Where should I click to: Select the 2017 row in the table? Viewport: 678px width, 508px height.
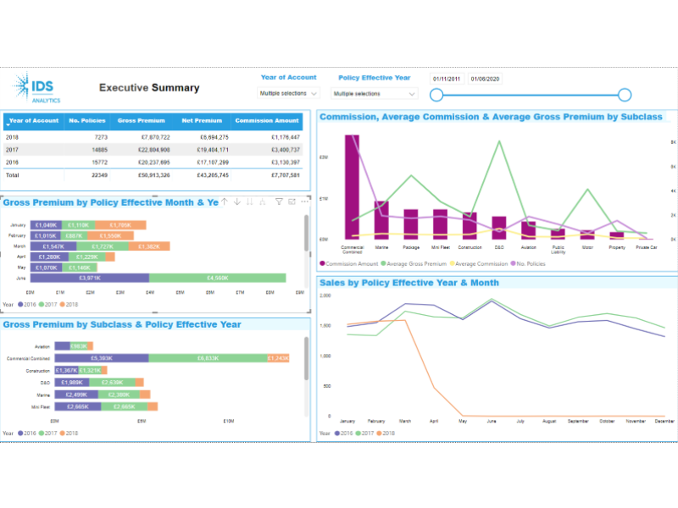click(x=157, y=149)
